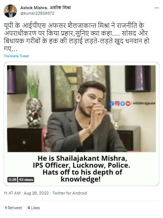Click Translate Tweet
163x218 pixels.
click(x=17, y=56)
